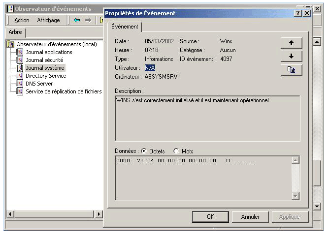This screenshot has width=329, height=235.
Task: Click in the Description text box
Action: coord(207,118)
